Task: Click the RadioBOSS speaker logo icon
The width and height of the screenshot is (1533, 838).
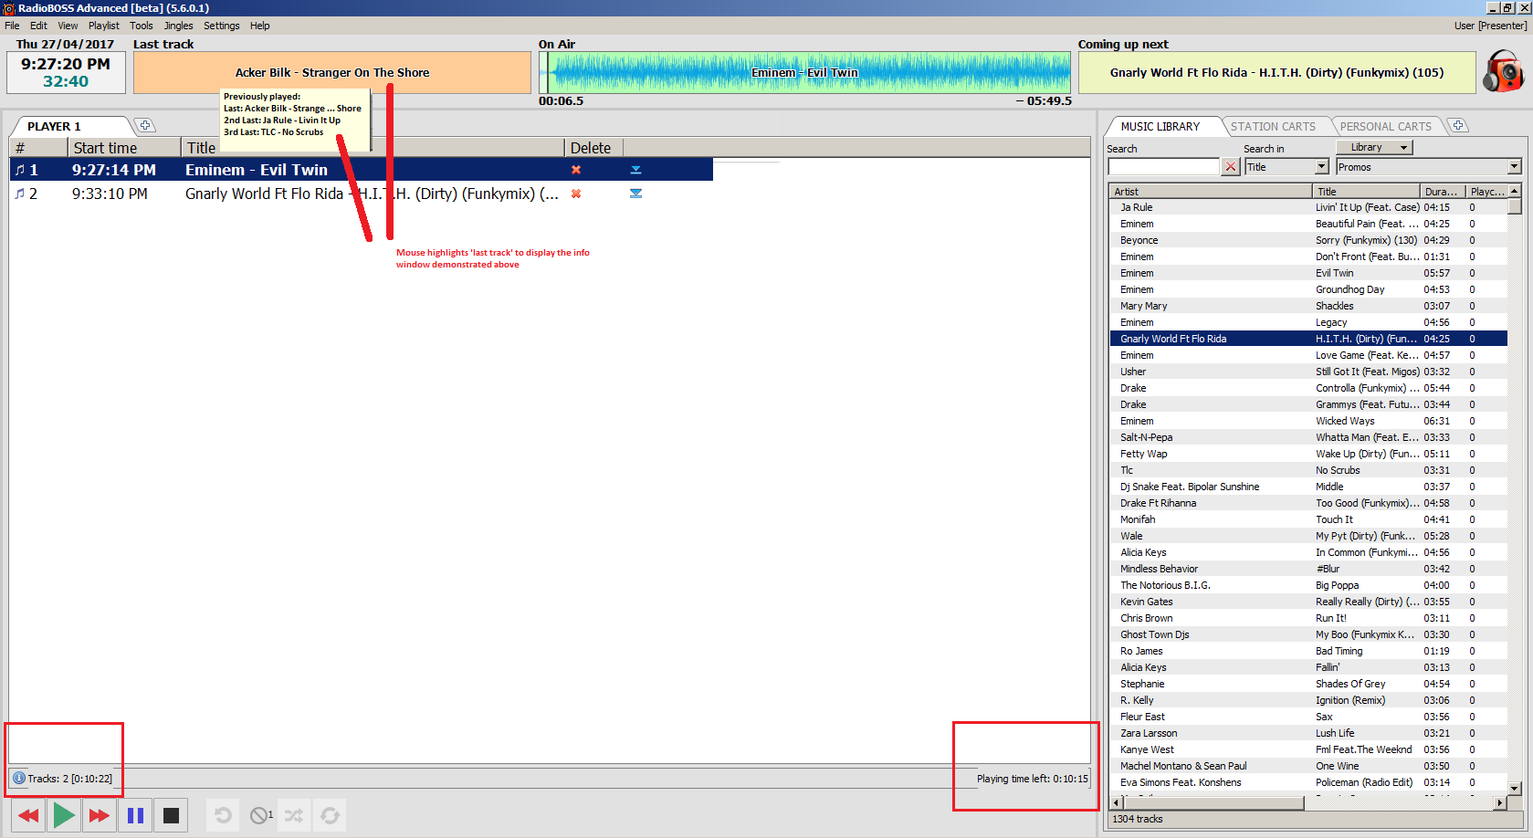Action: [1502, 71]
